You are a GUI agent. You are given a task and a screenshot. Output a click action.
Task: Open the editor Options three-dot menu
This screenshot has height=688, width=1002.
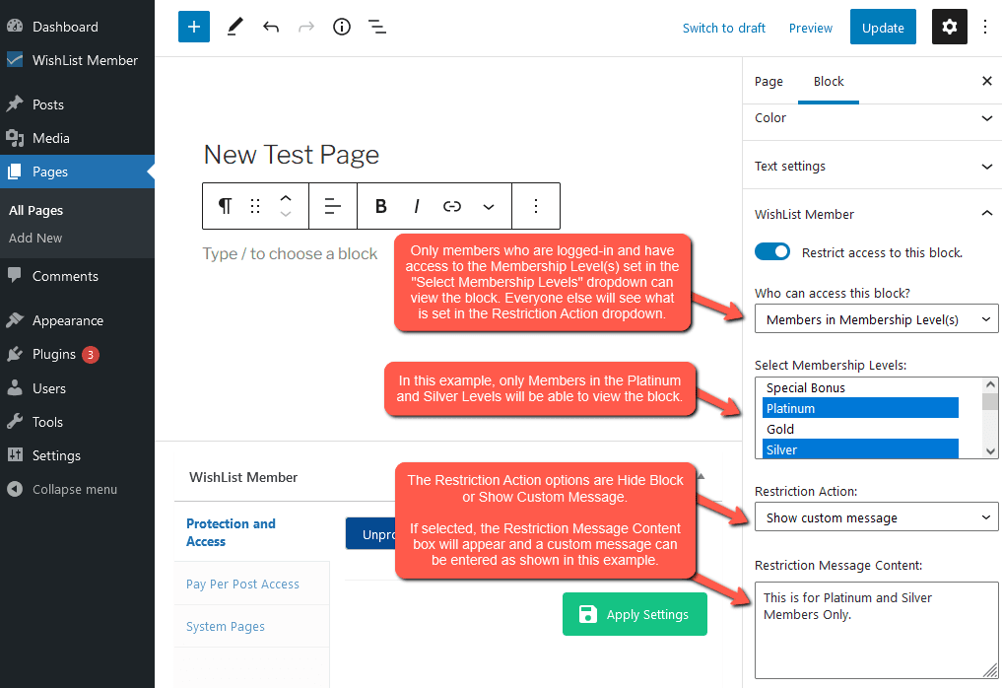(984, 27)
